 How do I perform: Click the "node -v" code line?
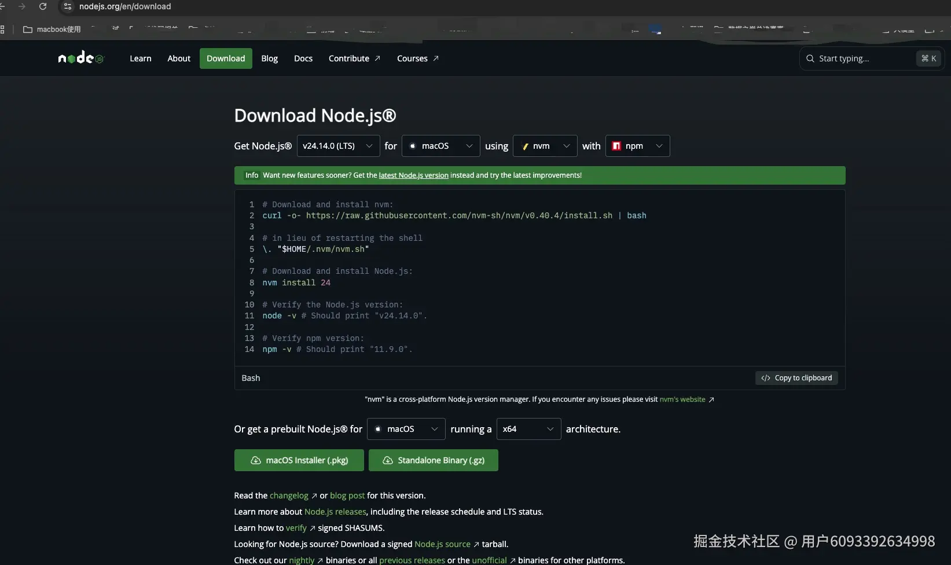(344, 316)
